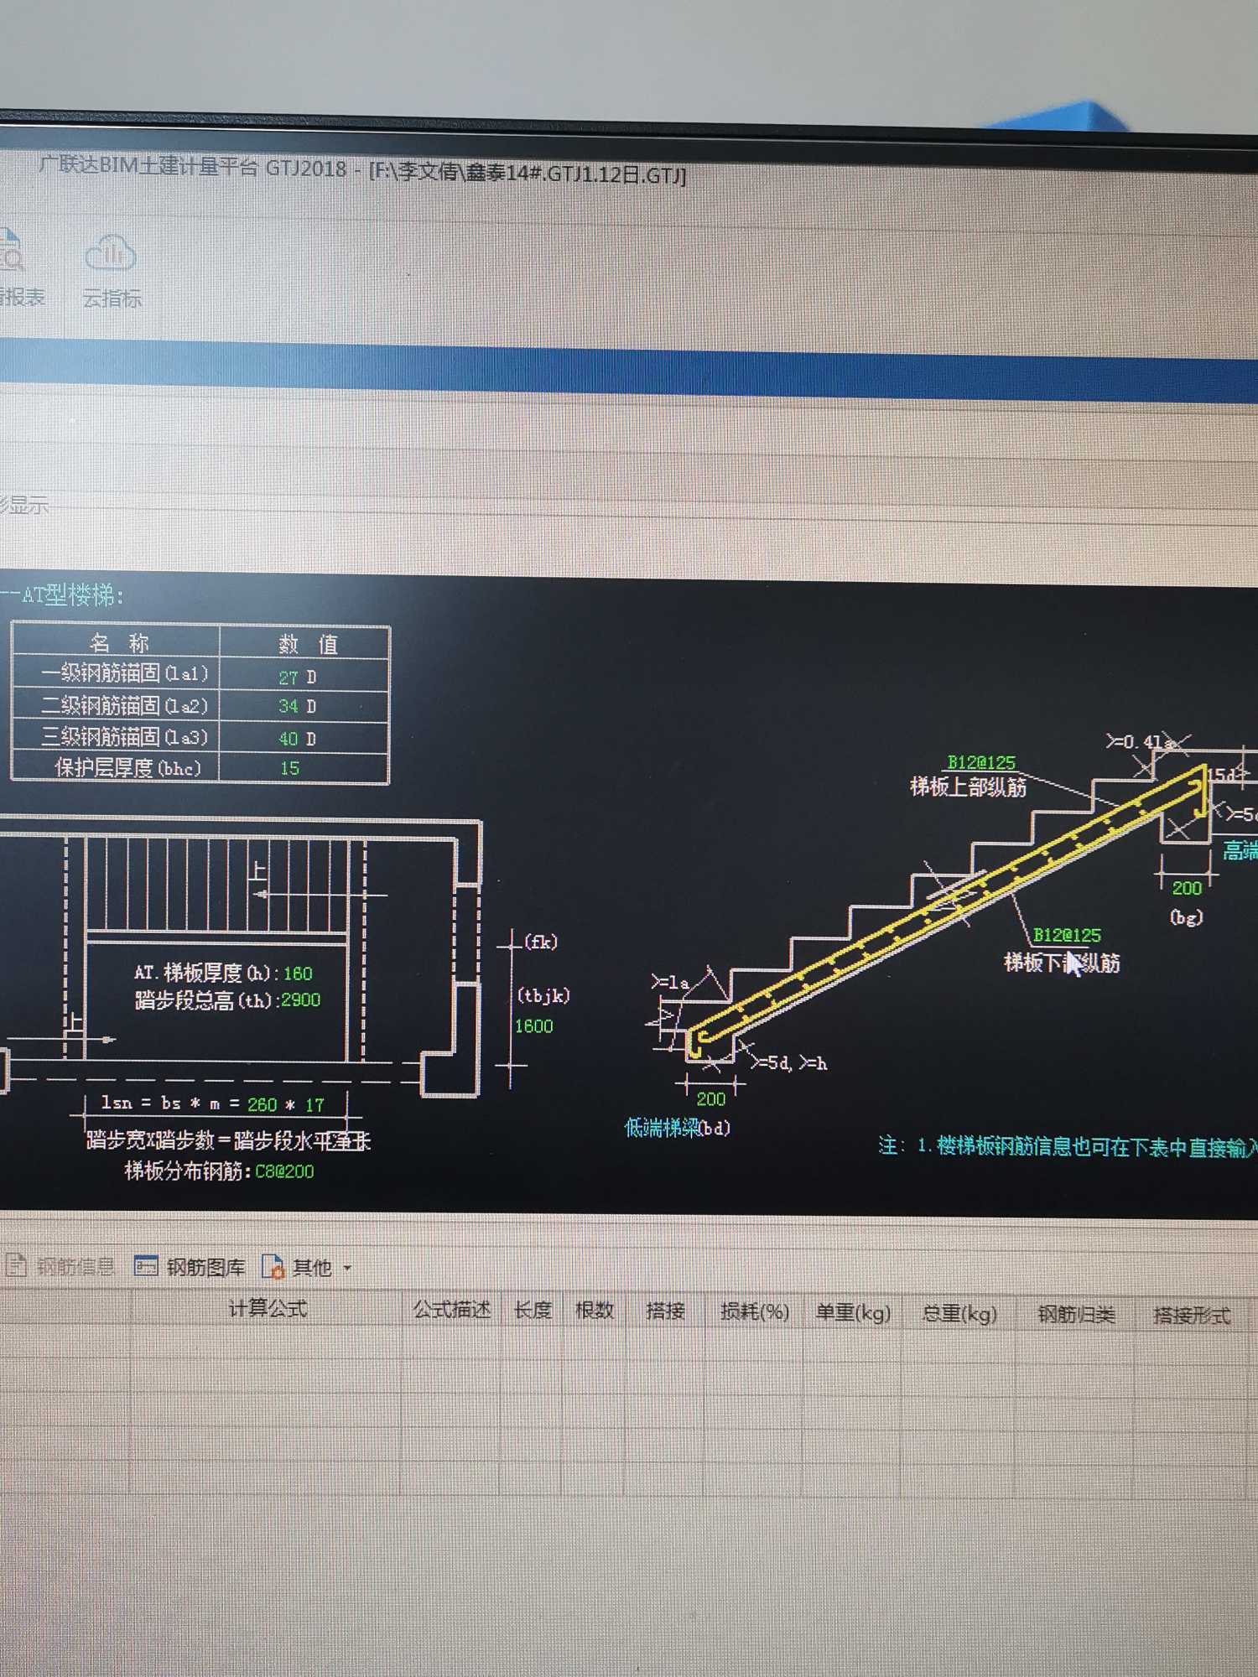1258x1677 pixels.
Task: Edit 梯板下部纵筋 value B12@125
Action: (x=1067, y=935)
